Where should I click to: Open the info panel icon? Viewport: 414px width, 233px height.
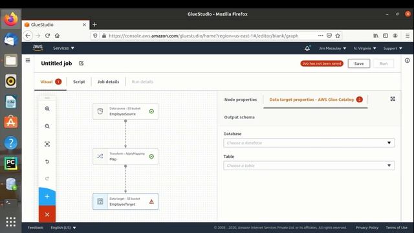coord(407,60)
